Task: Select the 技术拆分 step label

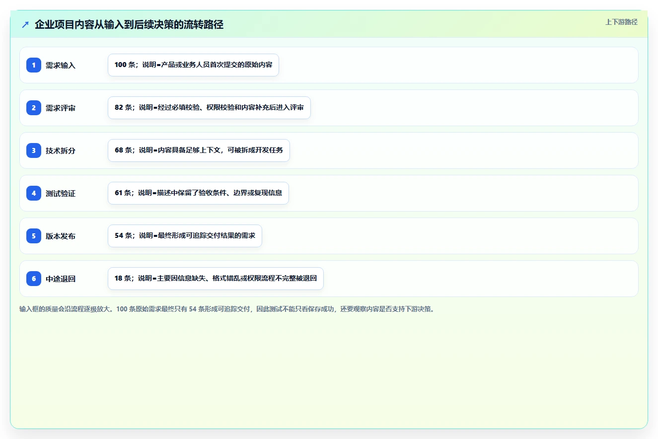Action: coord(61,150)
